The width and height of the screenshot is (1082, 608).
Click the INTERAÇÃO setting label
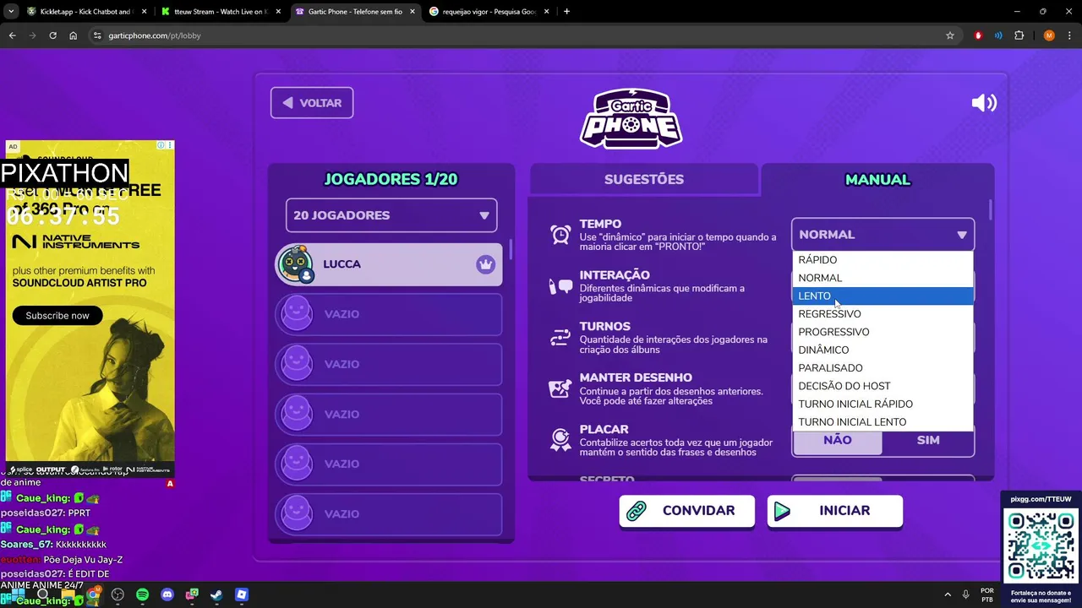pyautogui.click(x=615, y=274)
